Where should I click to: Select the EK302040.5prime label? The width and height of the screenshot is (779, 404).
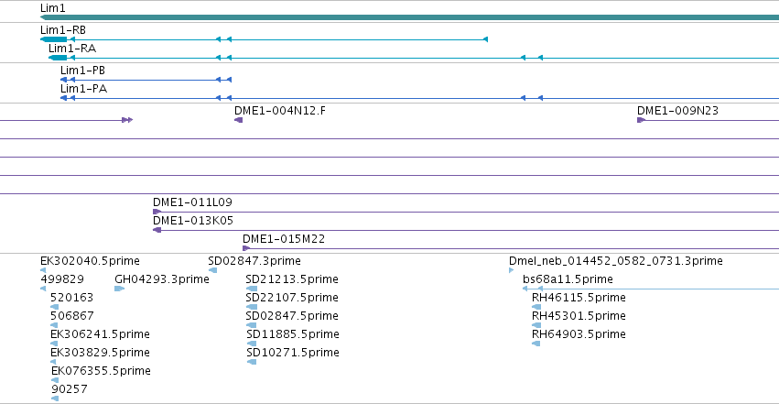click(90, 261)
